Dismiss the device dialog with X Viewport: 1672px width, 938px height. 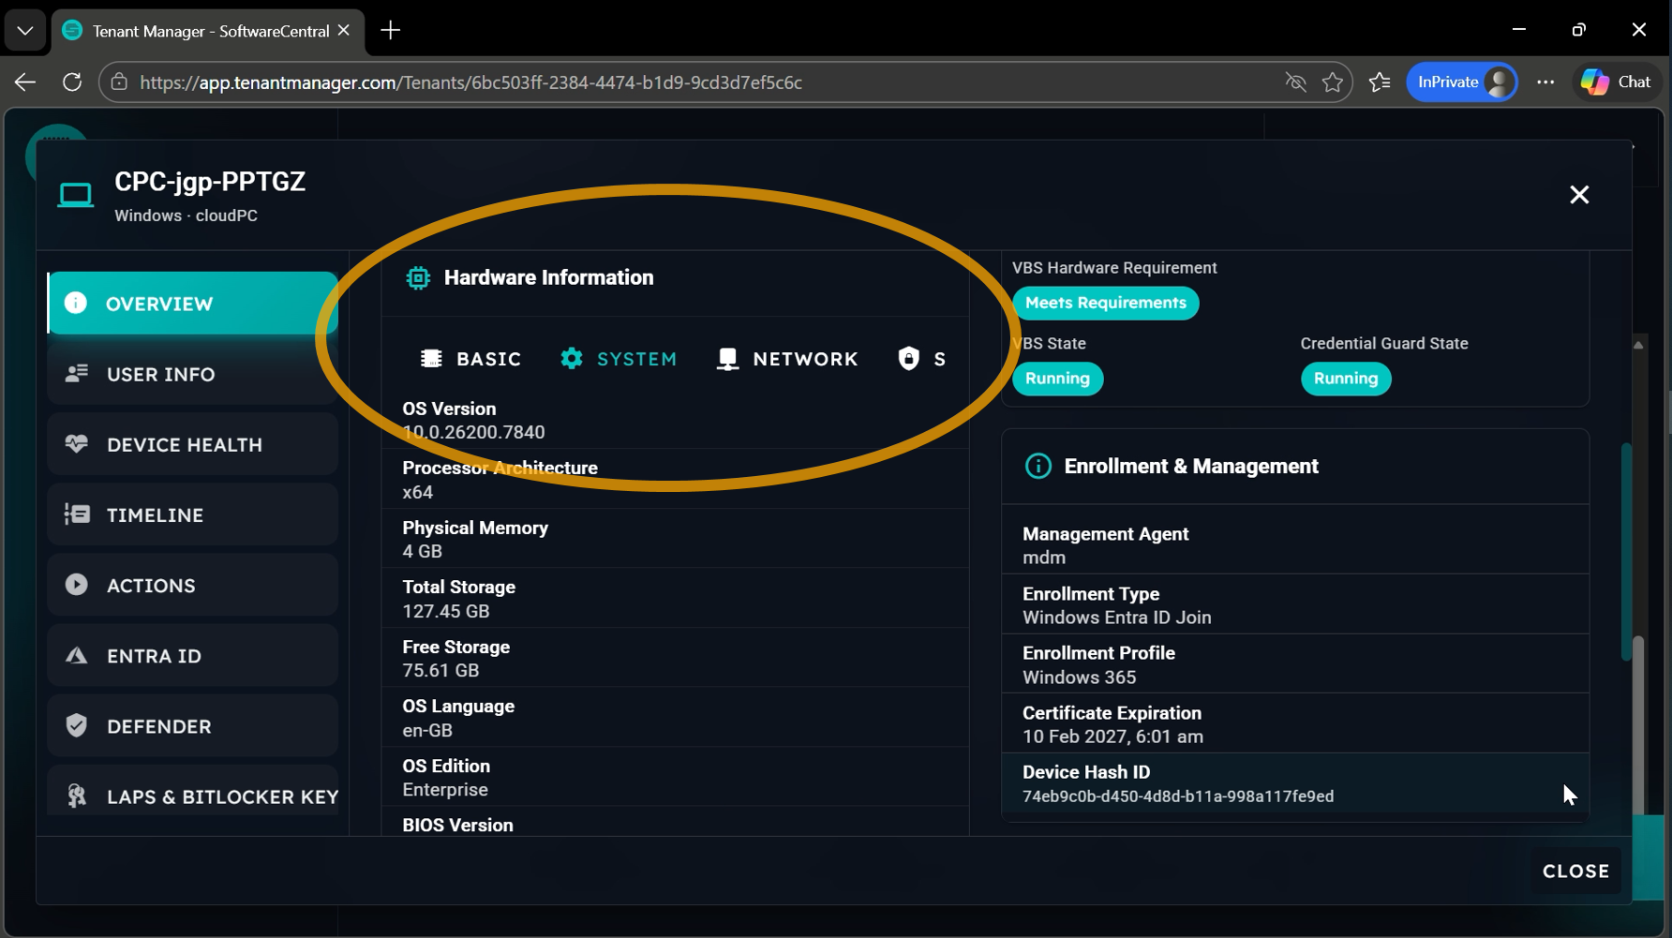(x=1579, y=195)
